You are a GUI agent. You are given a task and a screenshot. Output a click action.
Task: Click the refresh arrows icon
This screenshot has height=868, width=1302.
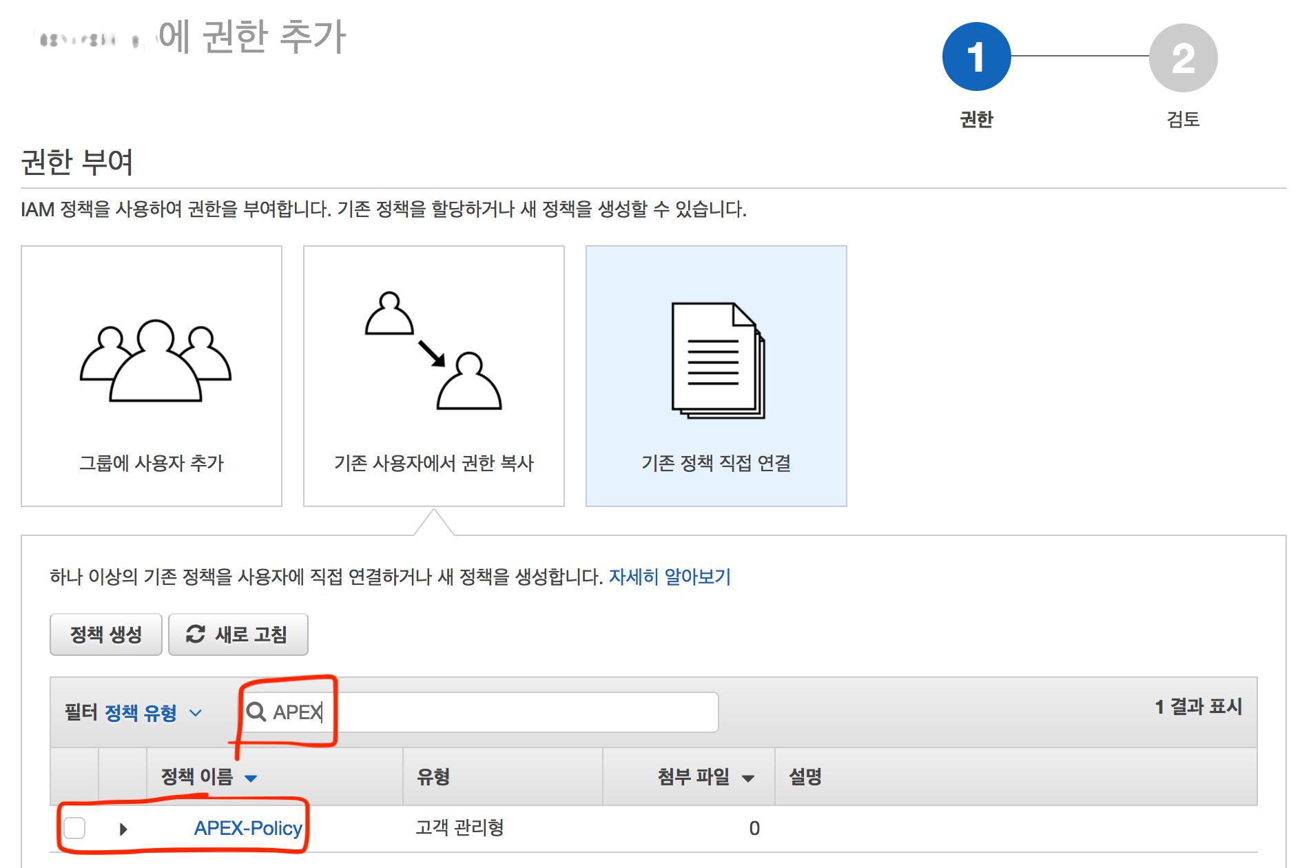point(196,634)
